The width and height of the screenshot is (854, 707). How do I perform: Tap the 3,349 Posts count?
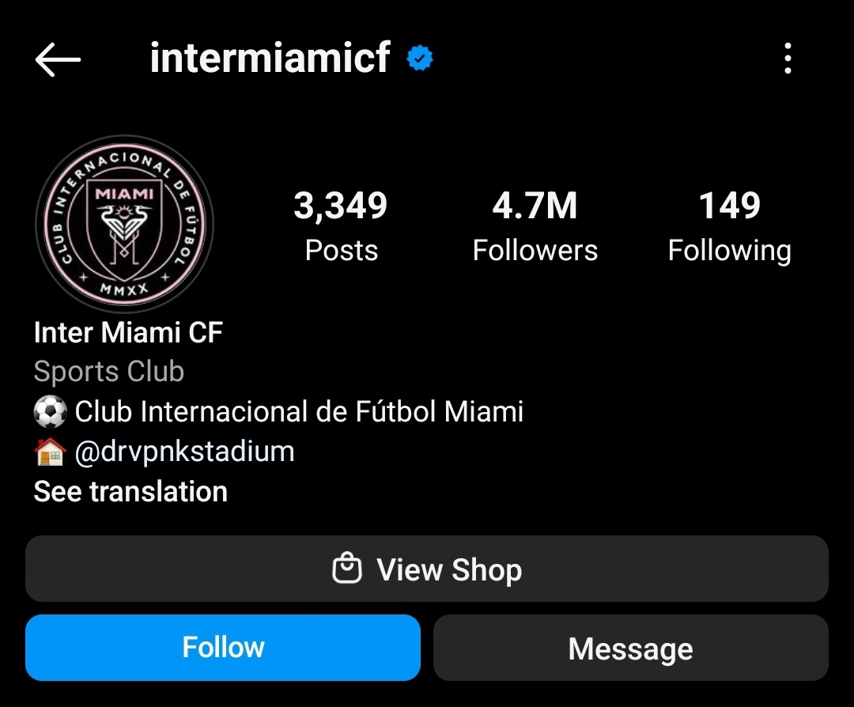[x=341, y=226]
